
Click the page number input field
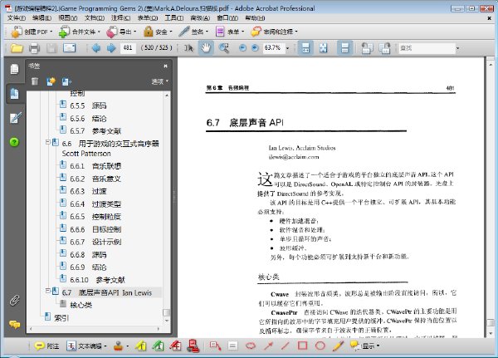pyautogui.click(x=128, y=48)
